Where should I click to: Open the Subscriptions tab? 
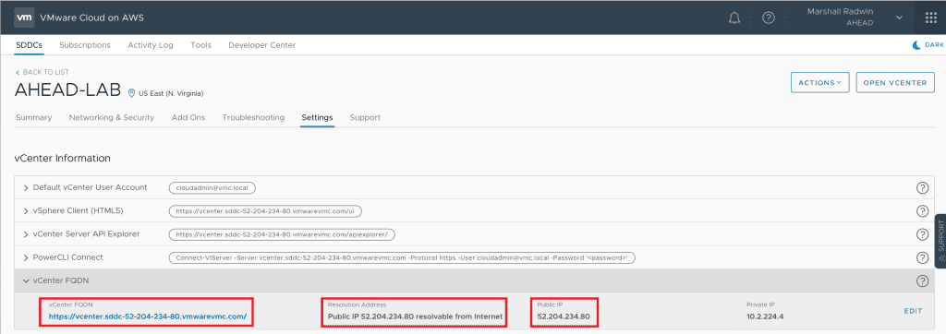tap(85, 45)
